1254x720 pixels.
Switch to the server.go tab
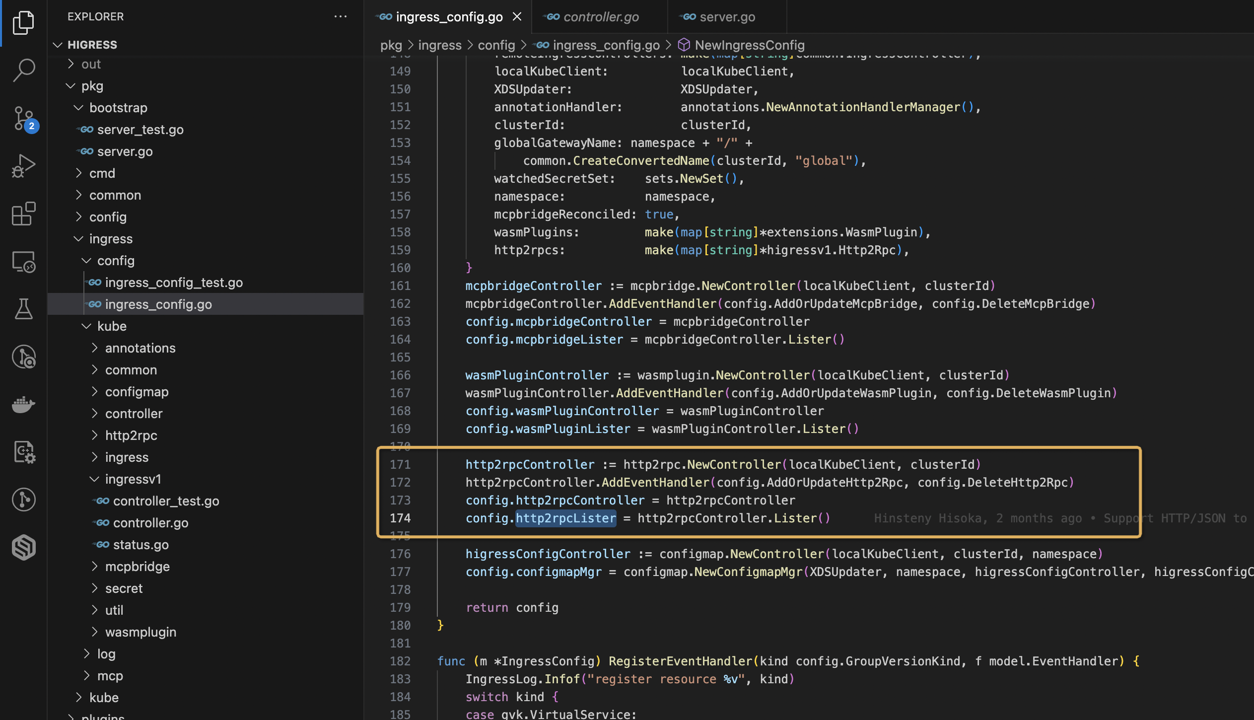click(x=727, y=16)
